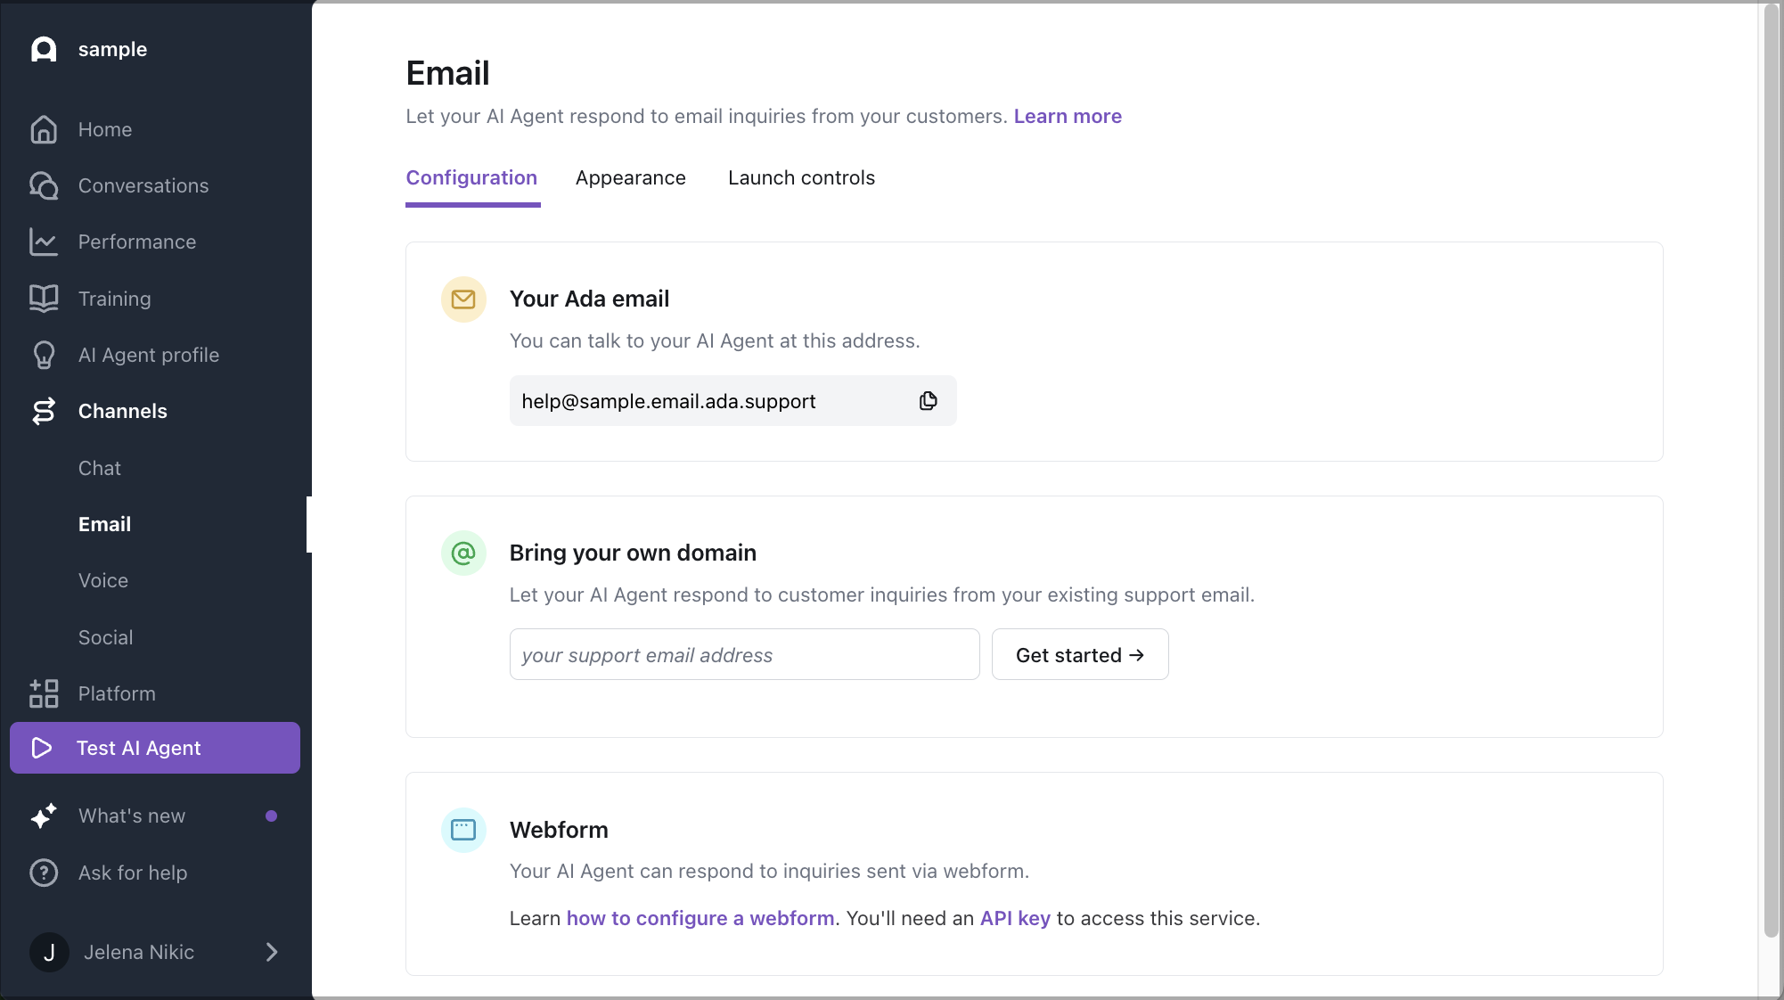Open the Learn more link
This screenshot has width=1784, height=1000.
[x=1067, y=116]
